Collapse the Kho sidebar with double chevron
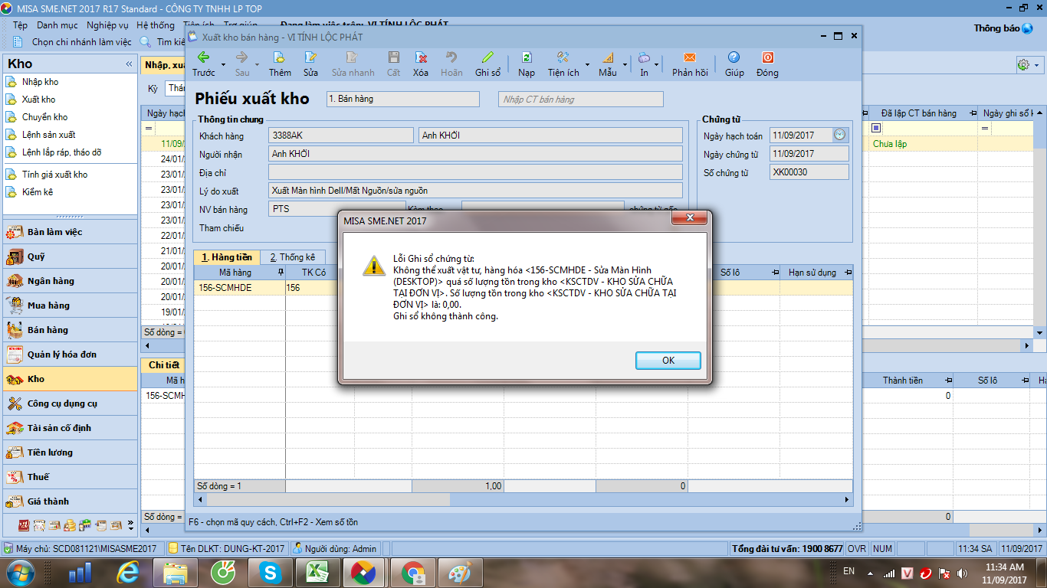 click(x=129, y=64)
